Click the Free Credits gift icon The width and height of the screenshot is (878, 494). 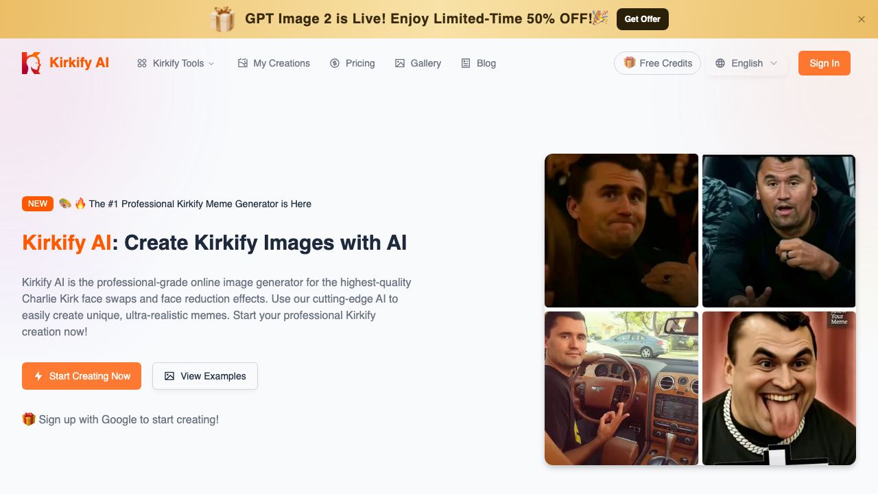[x=629, y=62]
